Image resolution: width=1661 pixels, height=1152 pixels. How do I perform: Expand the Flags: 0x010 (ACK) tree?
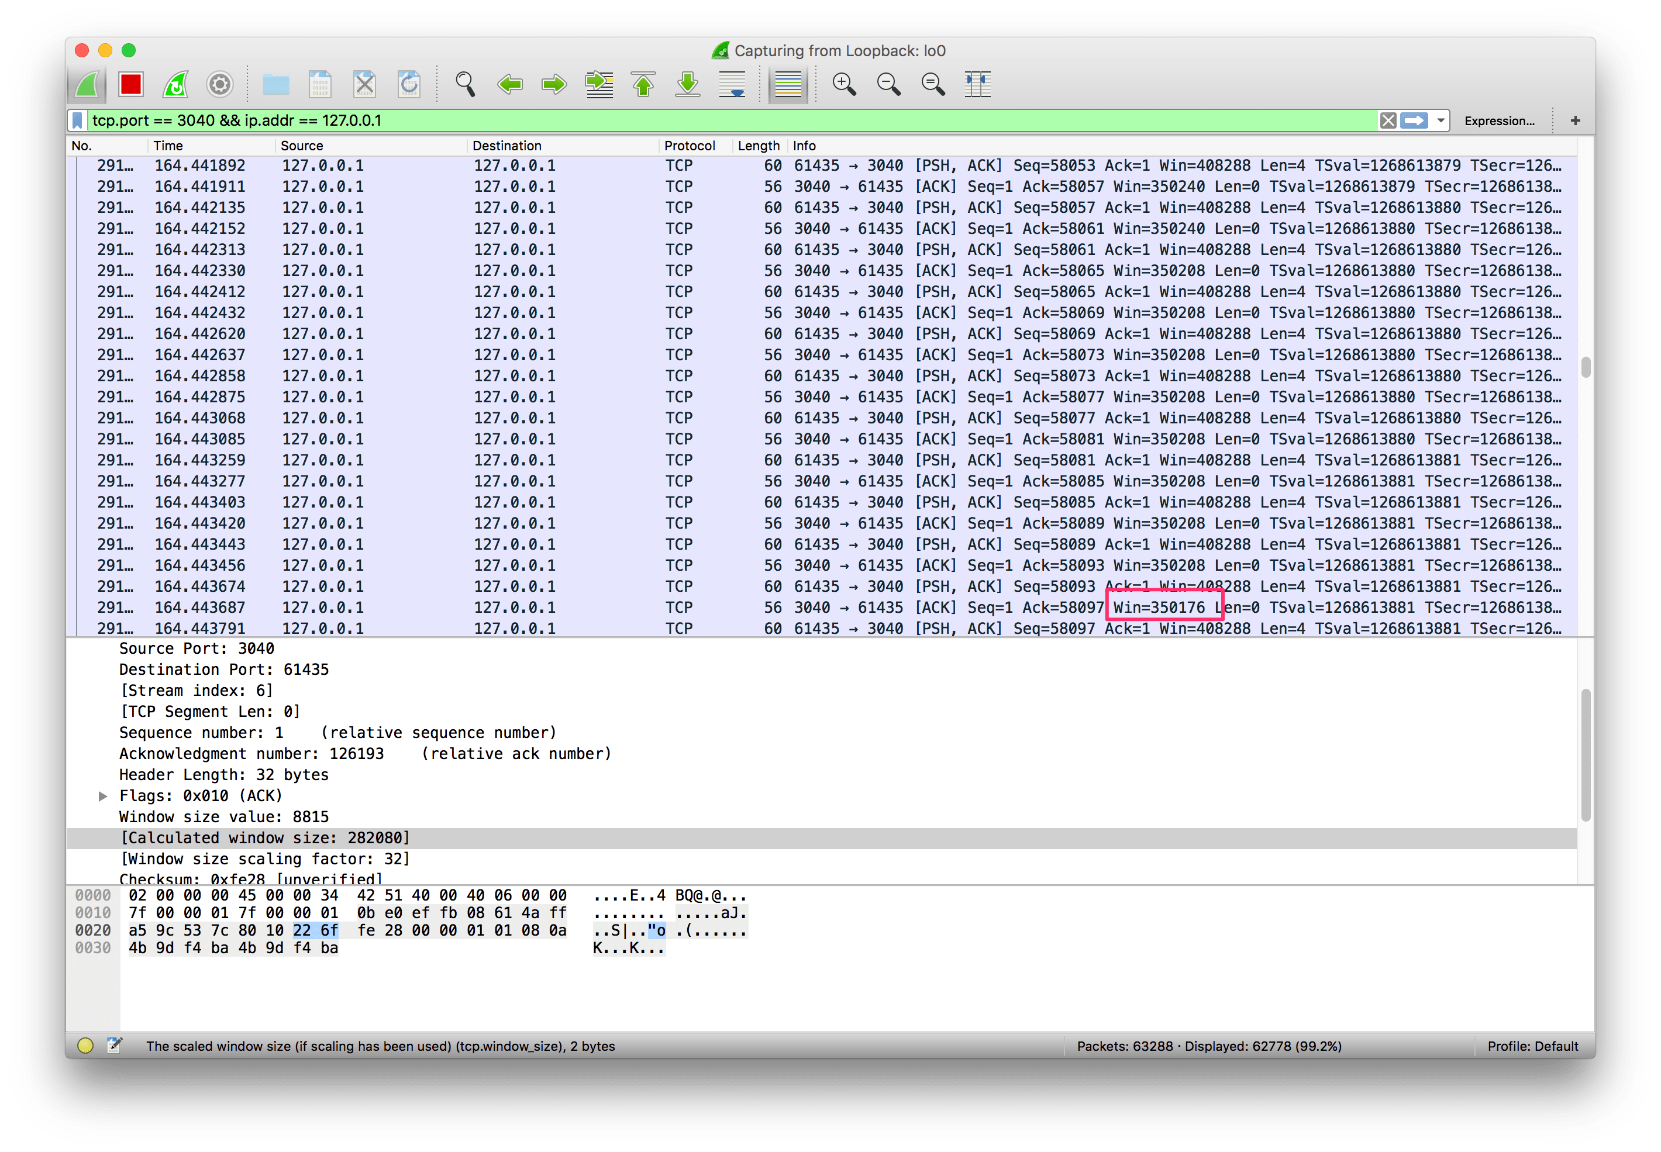(103, 796)
